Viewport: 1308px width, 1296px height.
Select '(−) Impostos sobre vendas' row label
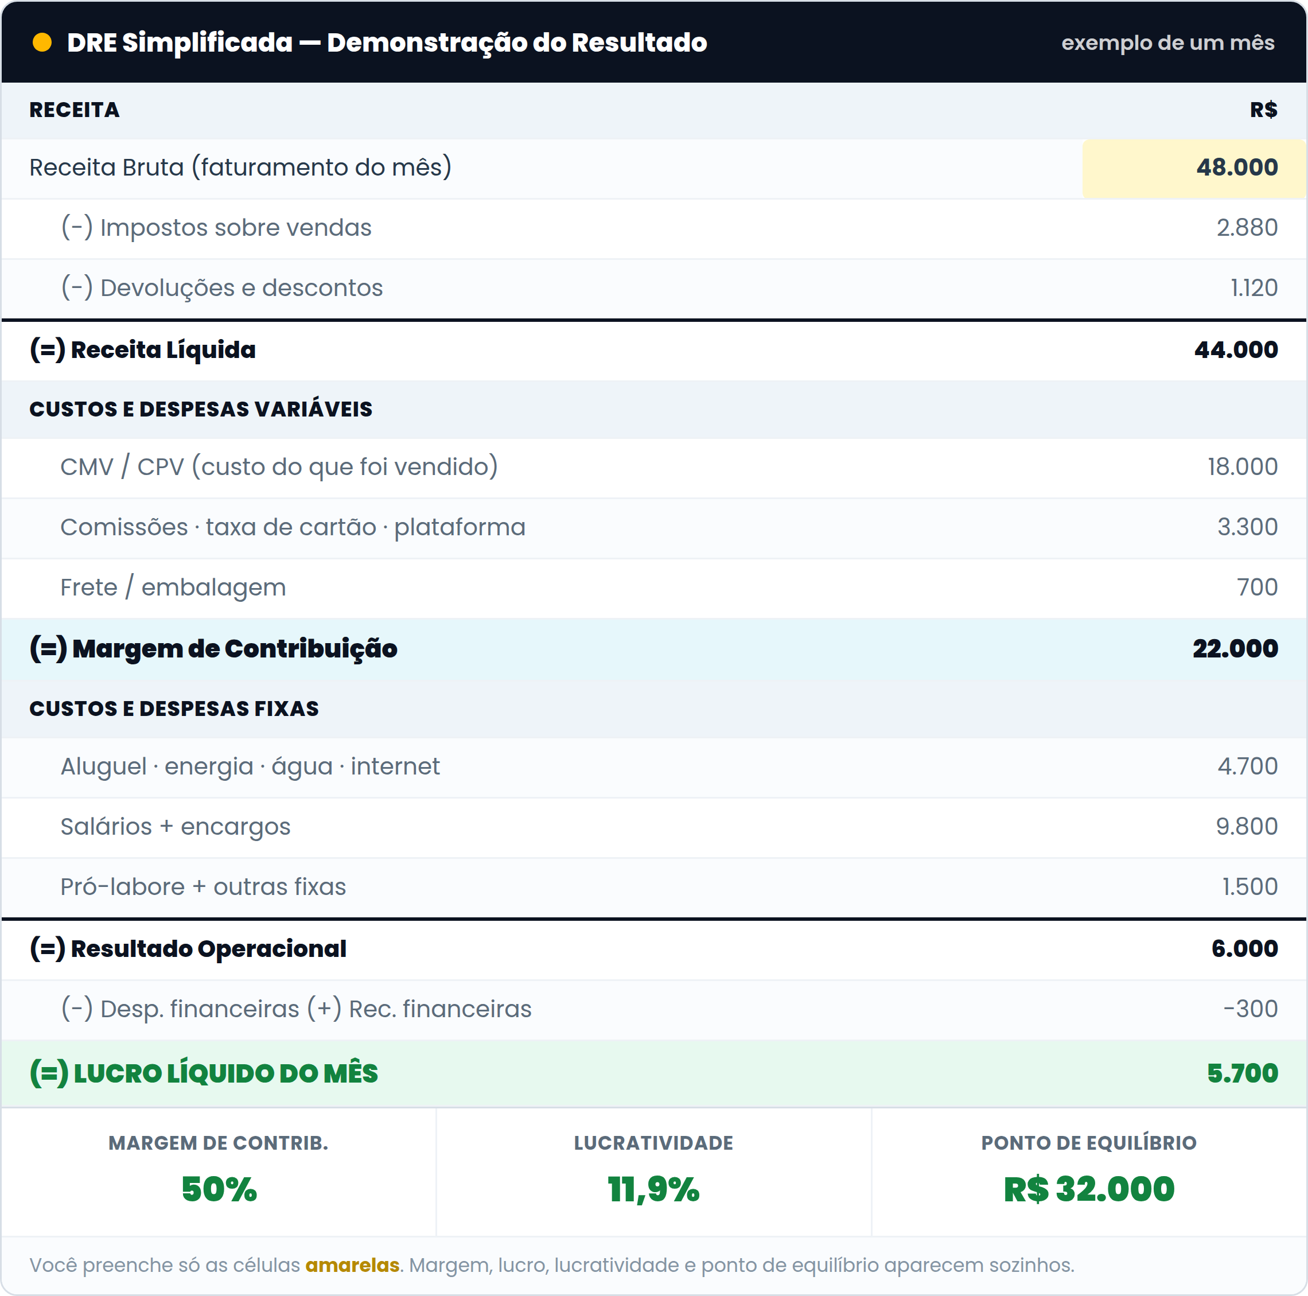216,228
